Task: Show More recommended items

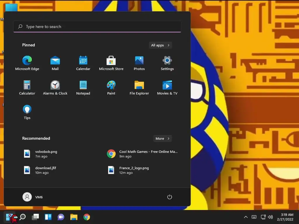Action: click(162, 139)
